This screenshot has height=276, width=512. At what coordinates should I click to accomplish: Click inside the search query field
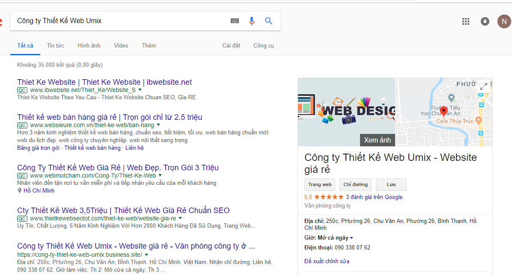121,21
